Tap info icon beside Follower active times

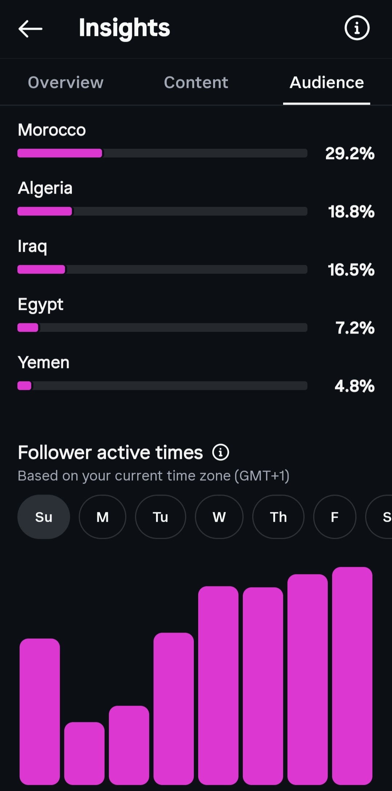pos(221,452)
